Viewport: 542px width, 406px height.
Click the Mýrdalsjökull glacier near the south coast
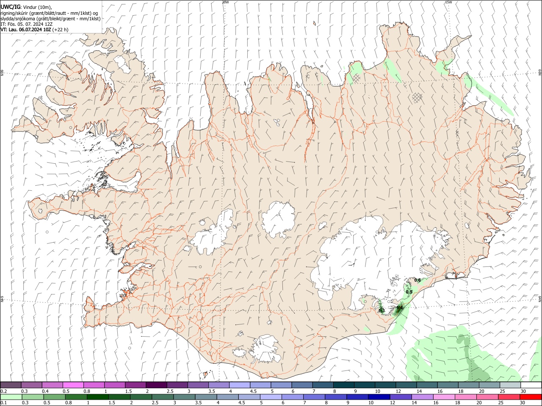coord(265,349)
